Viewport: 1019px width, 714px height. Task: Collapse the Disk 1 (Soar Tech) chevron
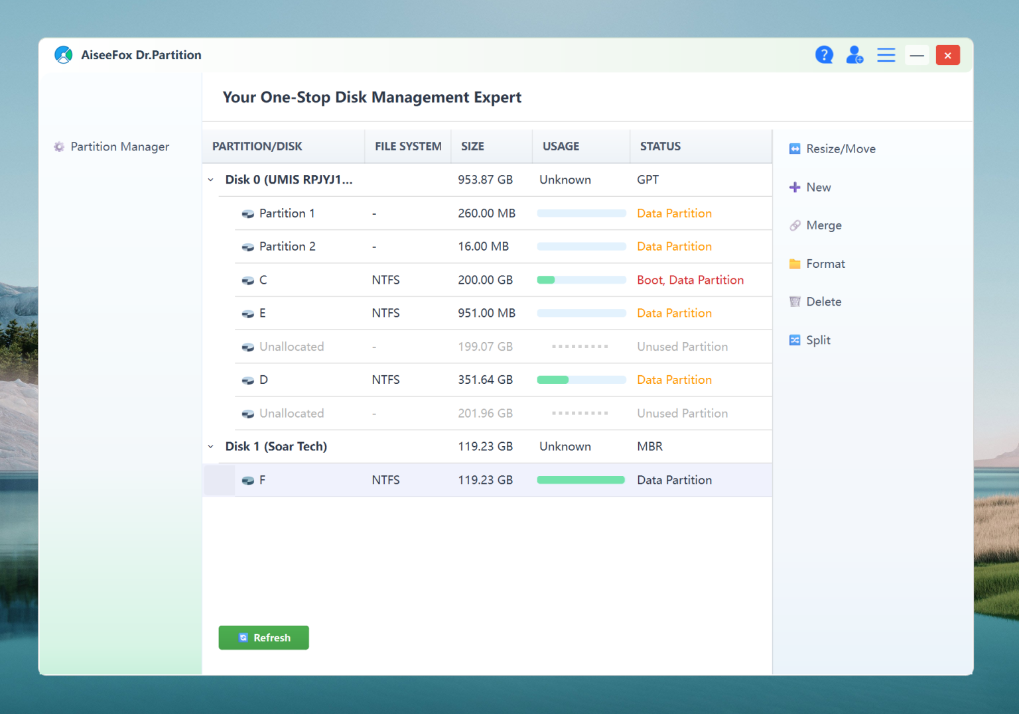(211, 447)
